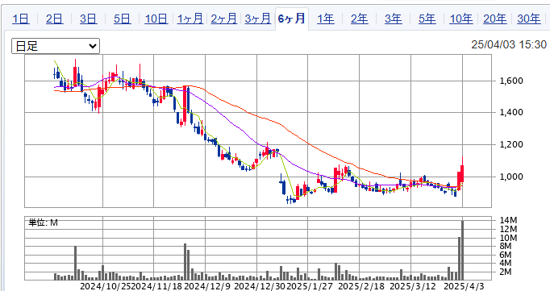Open the 3ヶ月 chart range
Image resolution: width=550 pixels, height=291 pixels.
point(258,19)
